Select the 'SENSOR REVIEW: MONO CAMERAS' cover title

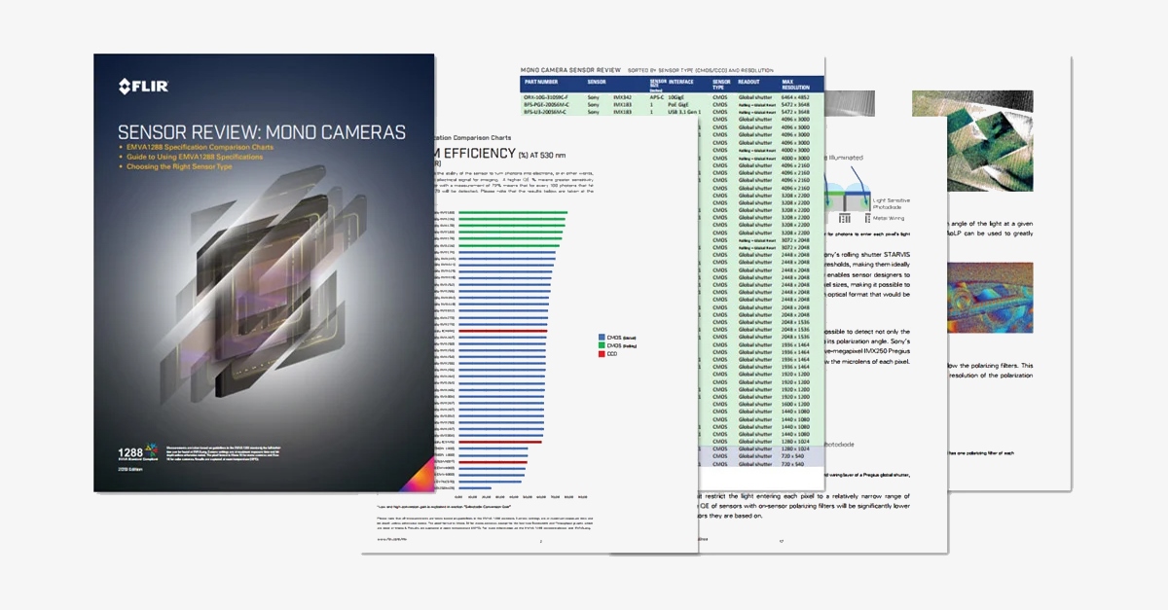tap(262, 131)
